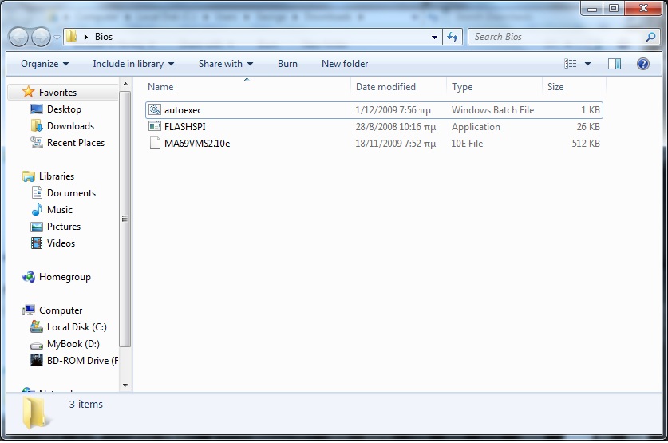This screenshot has width=668, height=443.
Task: Select the MA69VMS2.10e file
Action: (x=374, y=144)
